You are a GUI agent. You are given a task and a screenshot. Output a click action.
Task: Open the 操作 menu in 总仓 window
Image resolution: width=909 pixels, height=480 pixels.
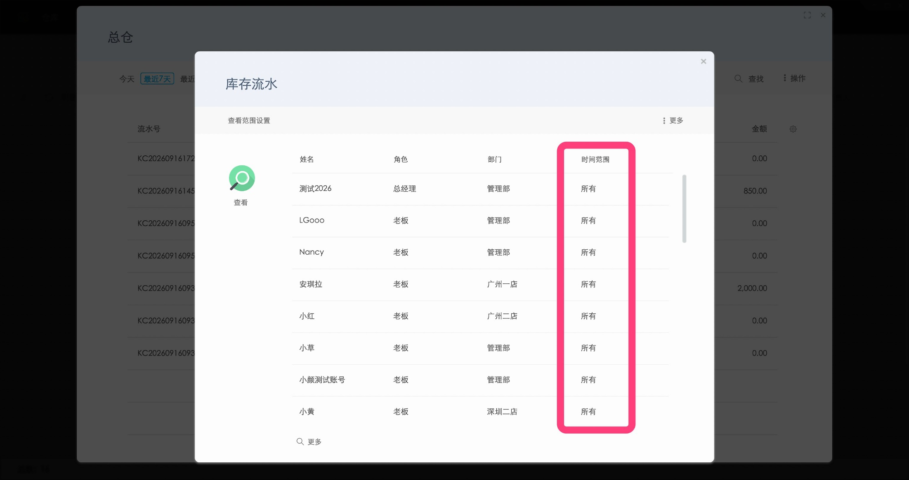coord(794,78)
